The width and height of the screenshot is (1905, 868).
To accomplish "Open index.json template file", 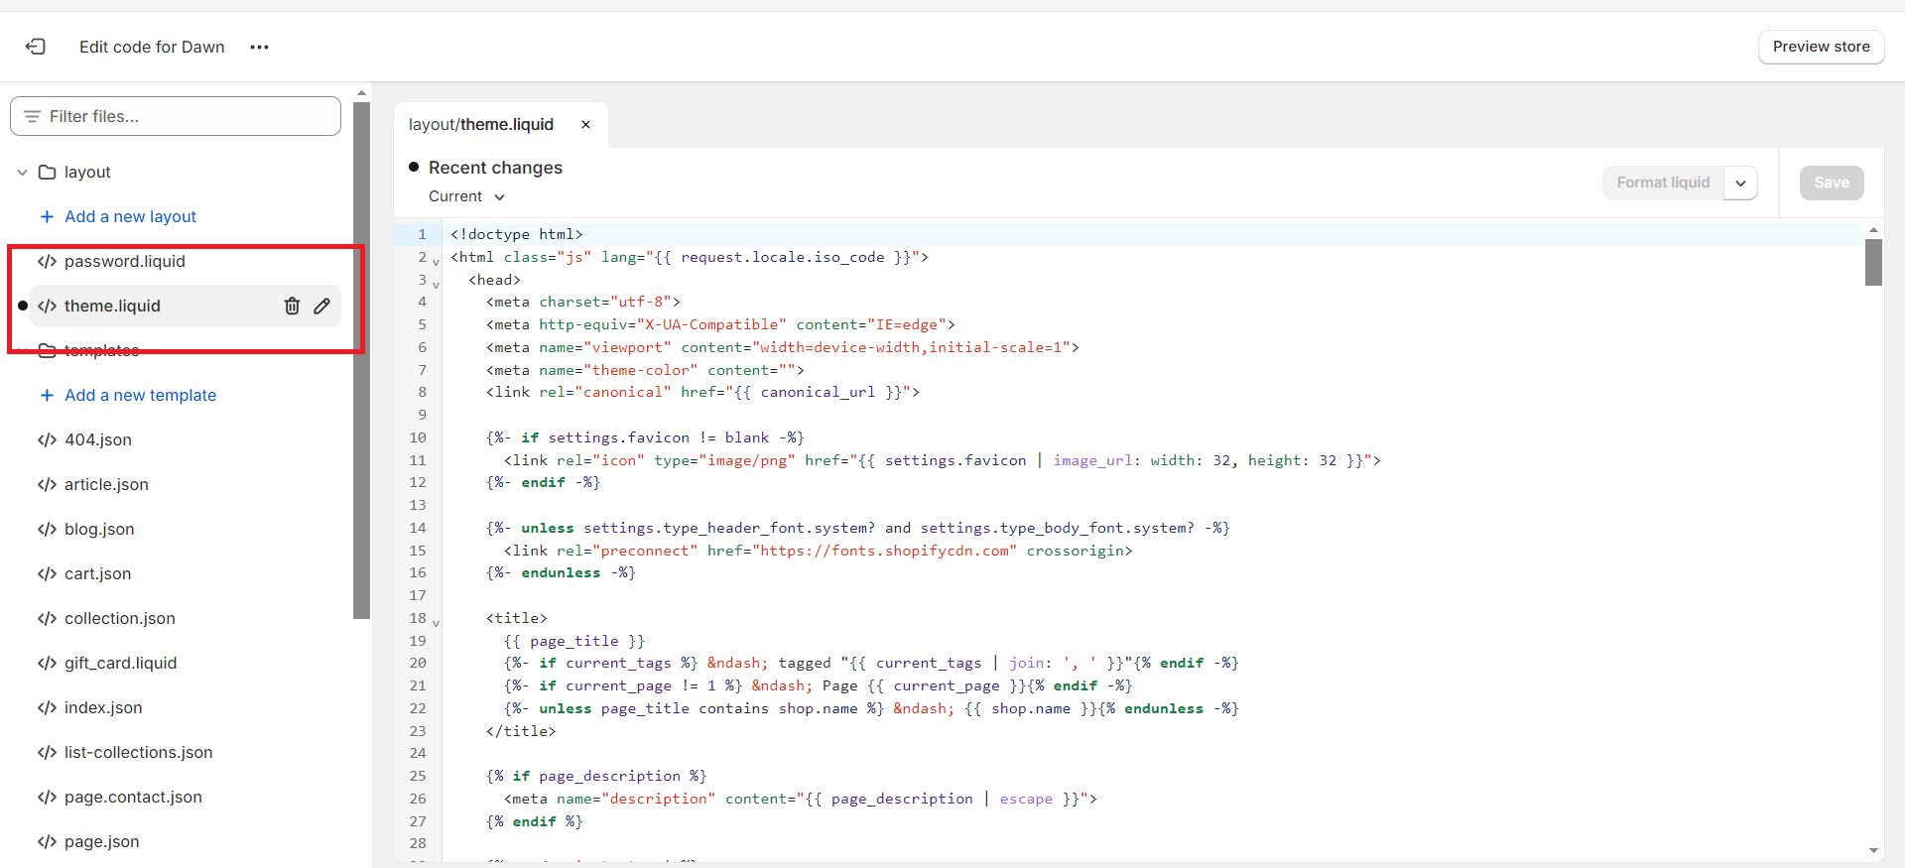I will [x=103, y=707].
